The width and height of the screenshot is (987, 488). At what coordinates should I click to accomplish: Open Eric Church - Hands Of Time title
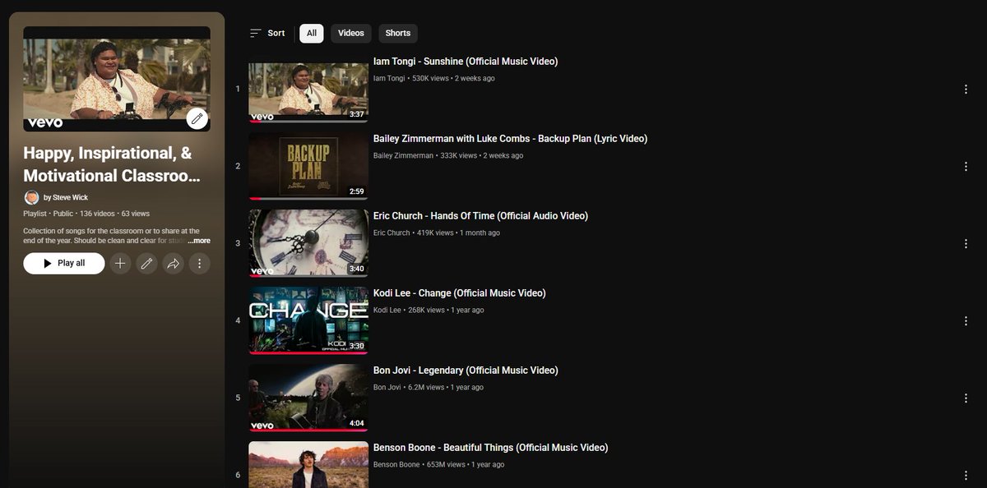point(480,216)
